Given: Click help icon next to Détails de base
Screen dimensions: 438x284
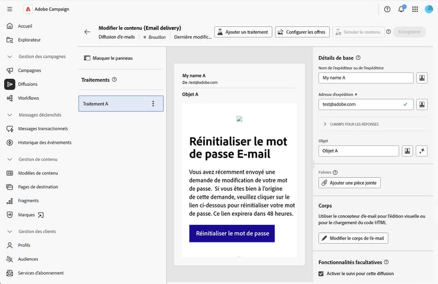Looking at the screenshot, I should [358, 58].
